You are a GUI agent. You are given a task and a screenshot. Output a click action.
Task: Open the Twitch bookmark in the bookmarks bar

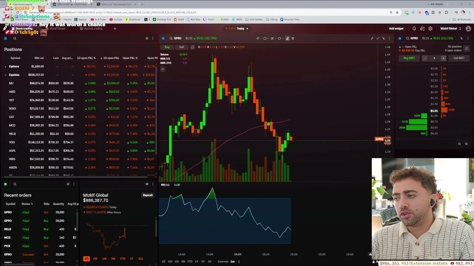209,19
